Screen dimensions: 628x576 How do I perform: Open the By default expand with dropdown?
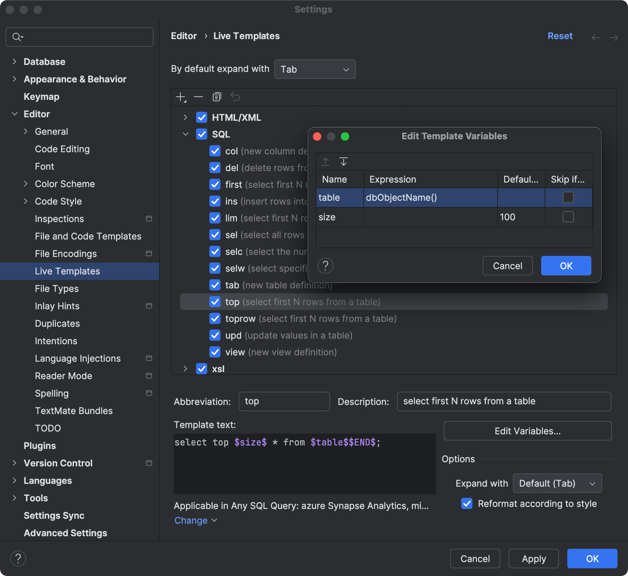point(314,69)
